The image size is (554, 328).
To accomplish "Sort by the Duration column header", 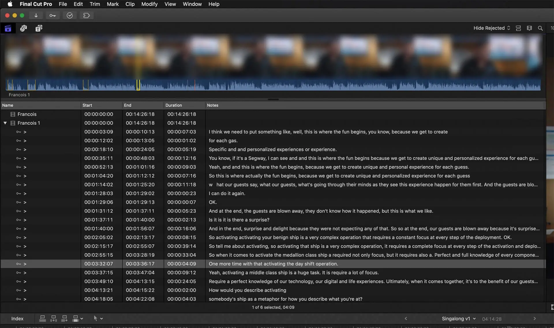I will [185, 105].
